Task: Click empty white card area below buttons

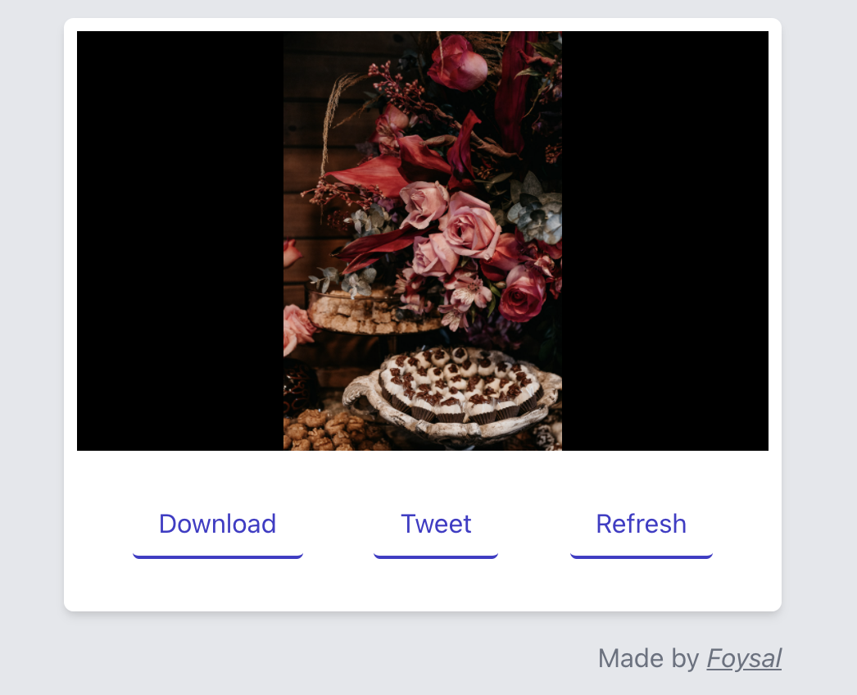Action: [x=423, y=585]
